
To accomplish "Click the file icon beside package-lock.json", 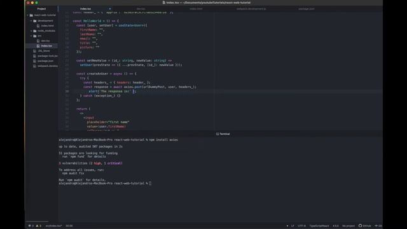I will click(34, 56).
